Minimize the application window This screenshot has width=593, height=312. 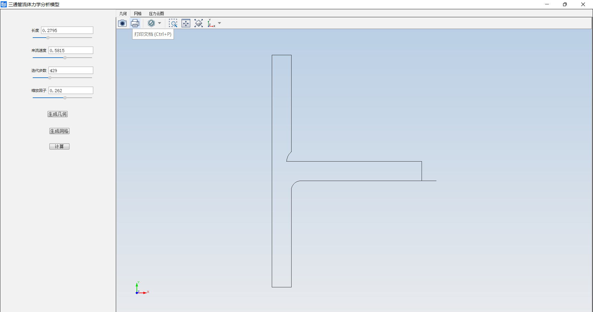click(547, 4)
